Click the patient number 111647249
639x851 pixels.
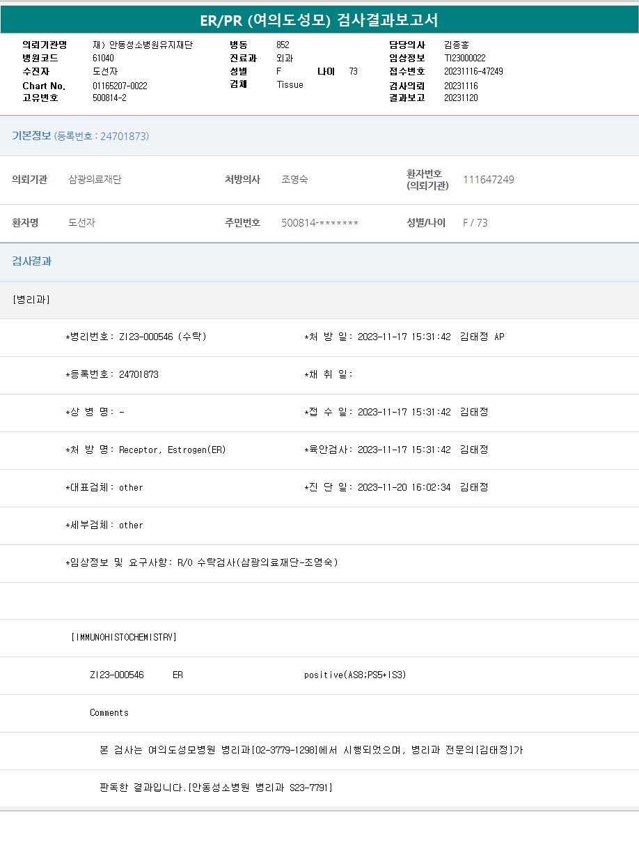(489, 180)
